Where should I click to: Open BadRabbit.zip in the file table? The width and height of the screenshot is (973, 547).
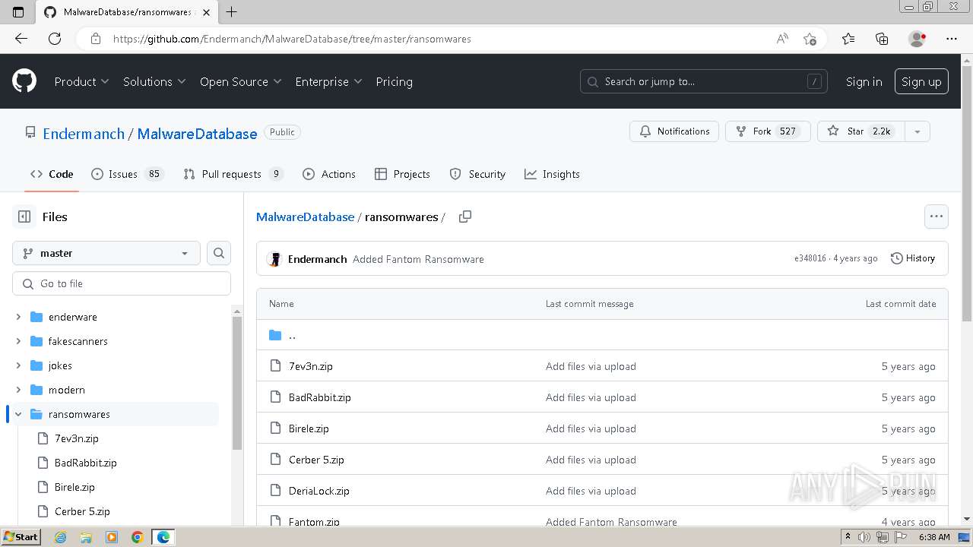[319, 397]
